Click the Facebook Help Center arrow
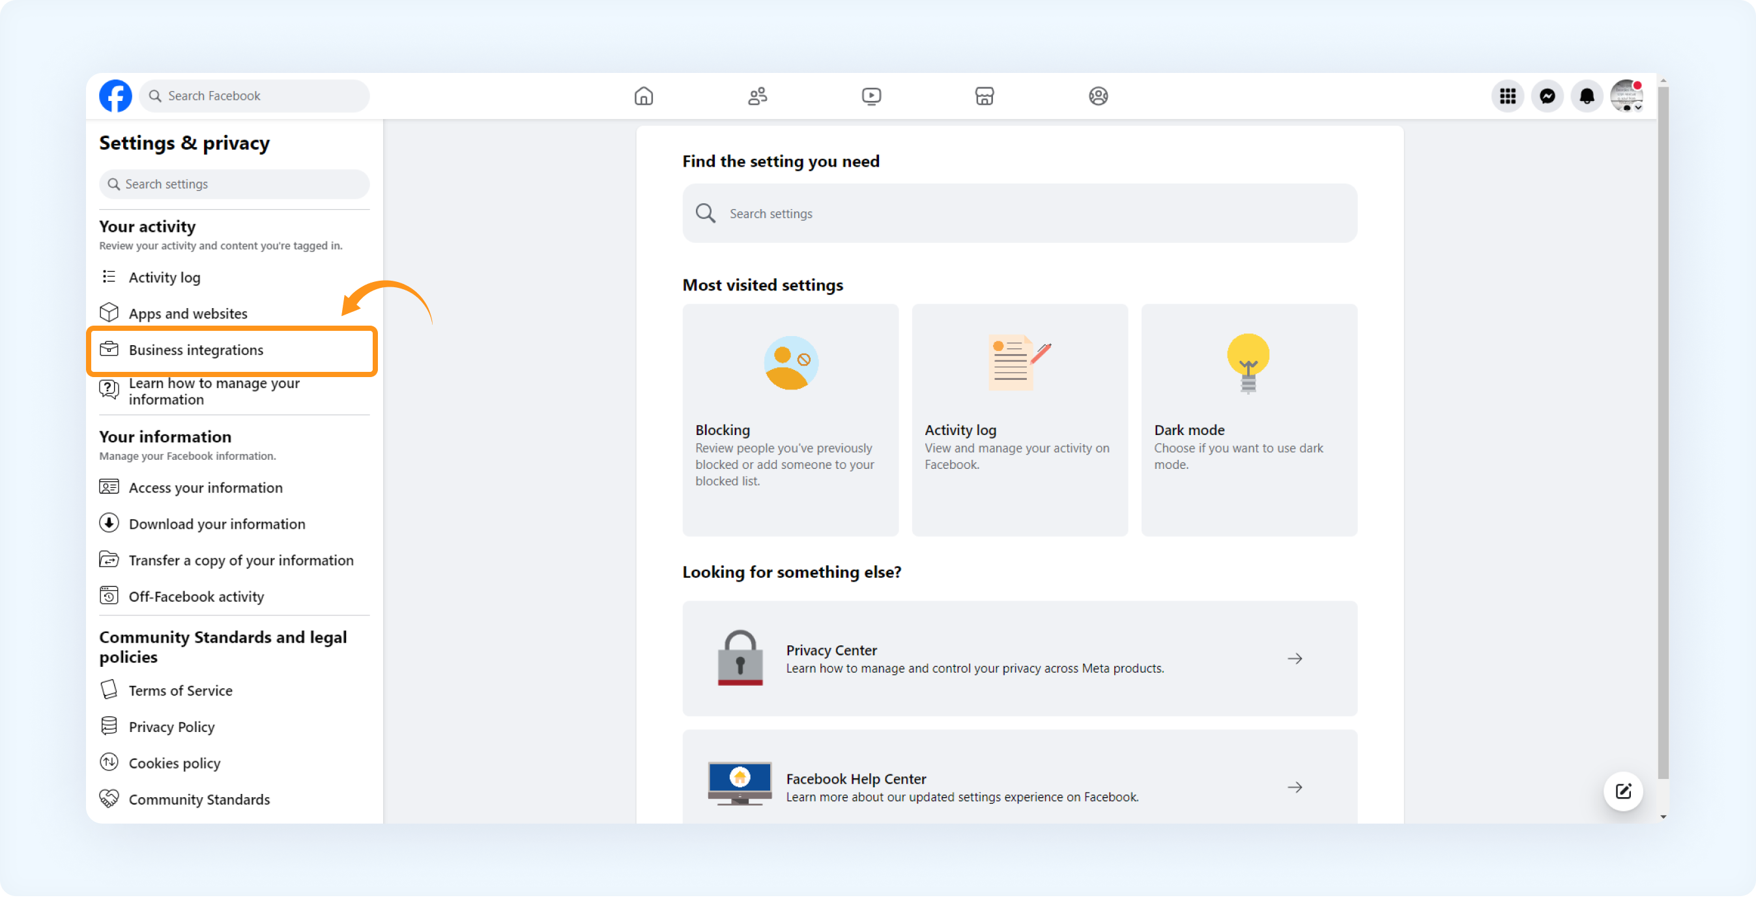 (1295, 787)
